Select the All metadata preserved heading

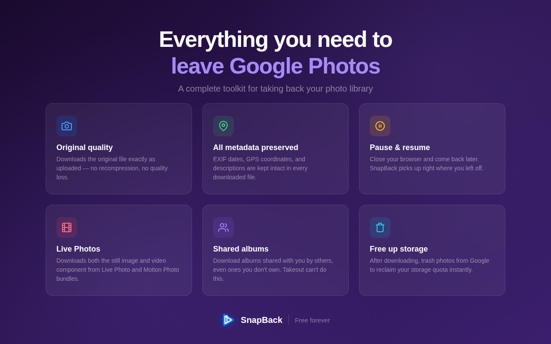[256, 147]
